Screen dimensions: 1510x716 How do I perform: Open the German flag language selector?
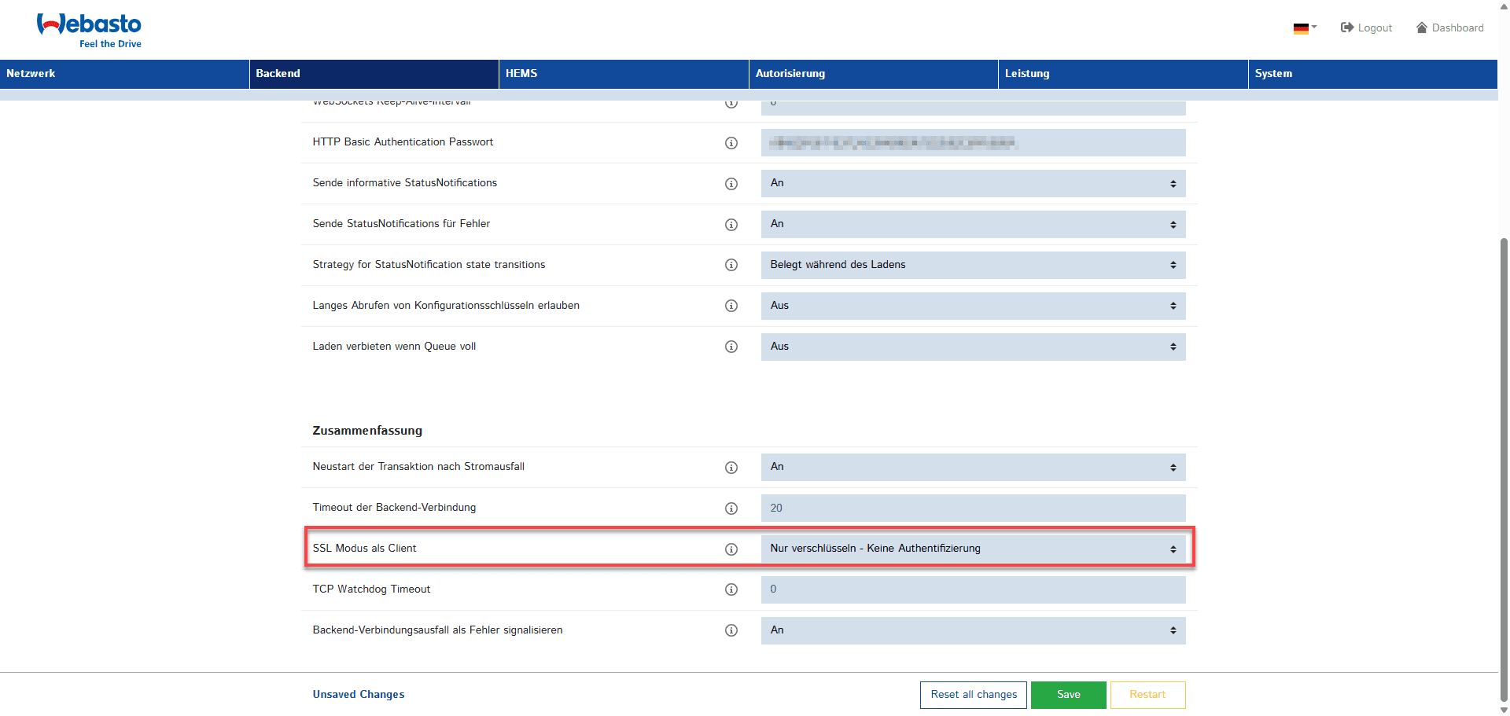(1305, 28)
